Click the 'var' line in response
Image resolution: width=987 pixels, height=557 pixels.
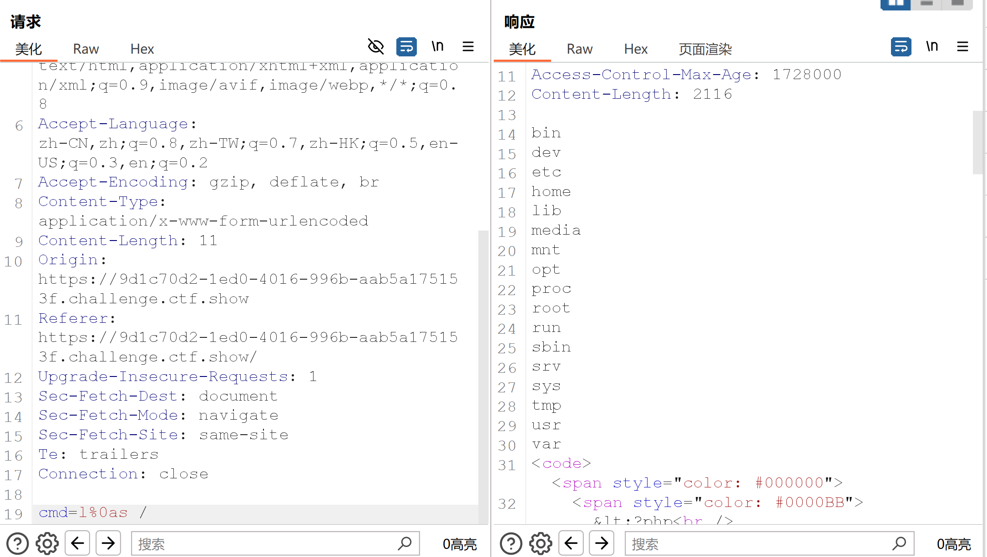click(x=546, y=444)
